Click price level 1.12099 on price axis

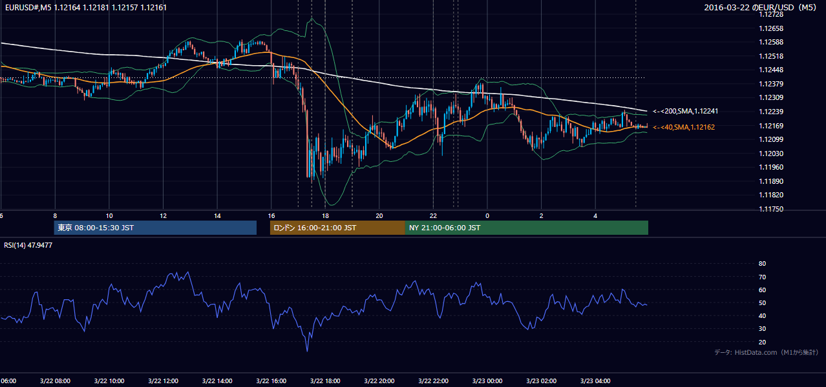point(772,139)
